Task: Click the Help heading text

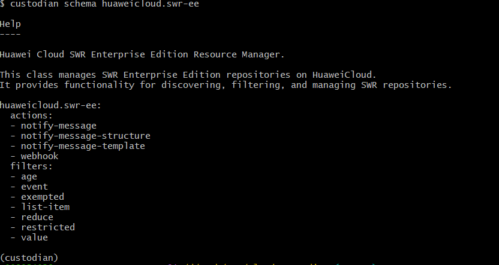Action: 10,24
